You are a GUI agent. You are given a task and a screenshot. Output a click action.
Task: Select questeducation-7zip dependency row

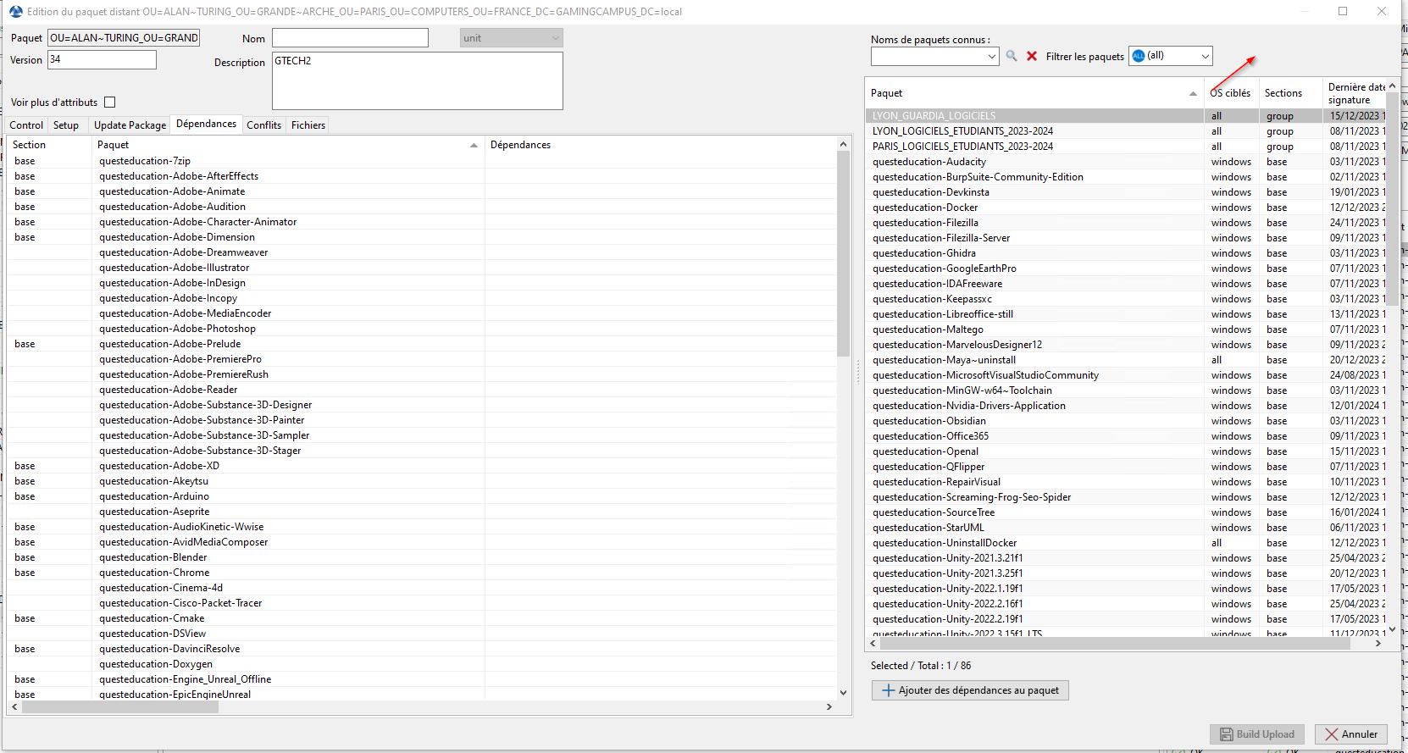pos(422,161)
